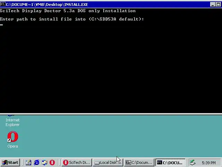Select the Internet Explorer desktop icon label
The height and width of the screenshot is (167, 222).
(12, 122)
